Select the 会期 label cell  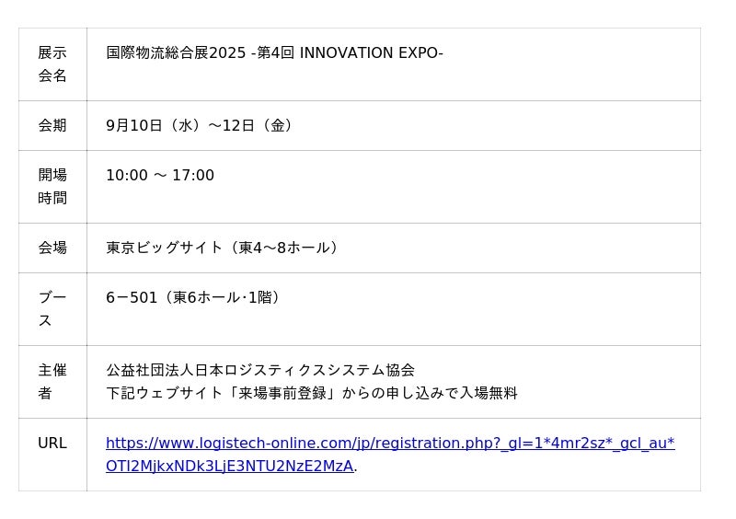(52, 125)
